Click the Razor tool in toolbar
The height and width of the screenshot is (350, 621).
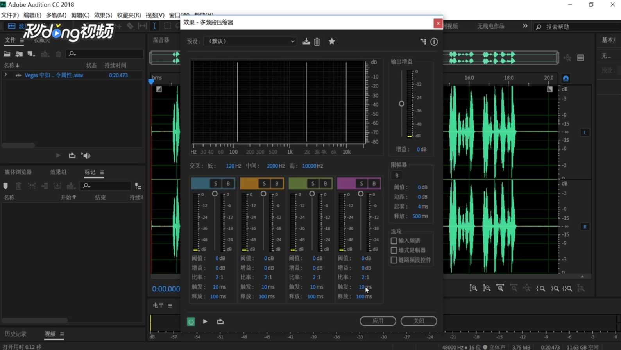tap(130, 26)
